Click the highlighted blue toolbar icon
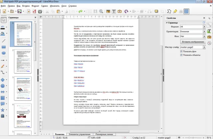This screenshot has height=139, width=213. pos(186,11)
